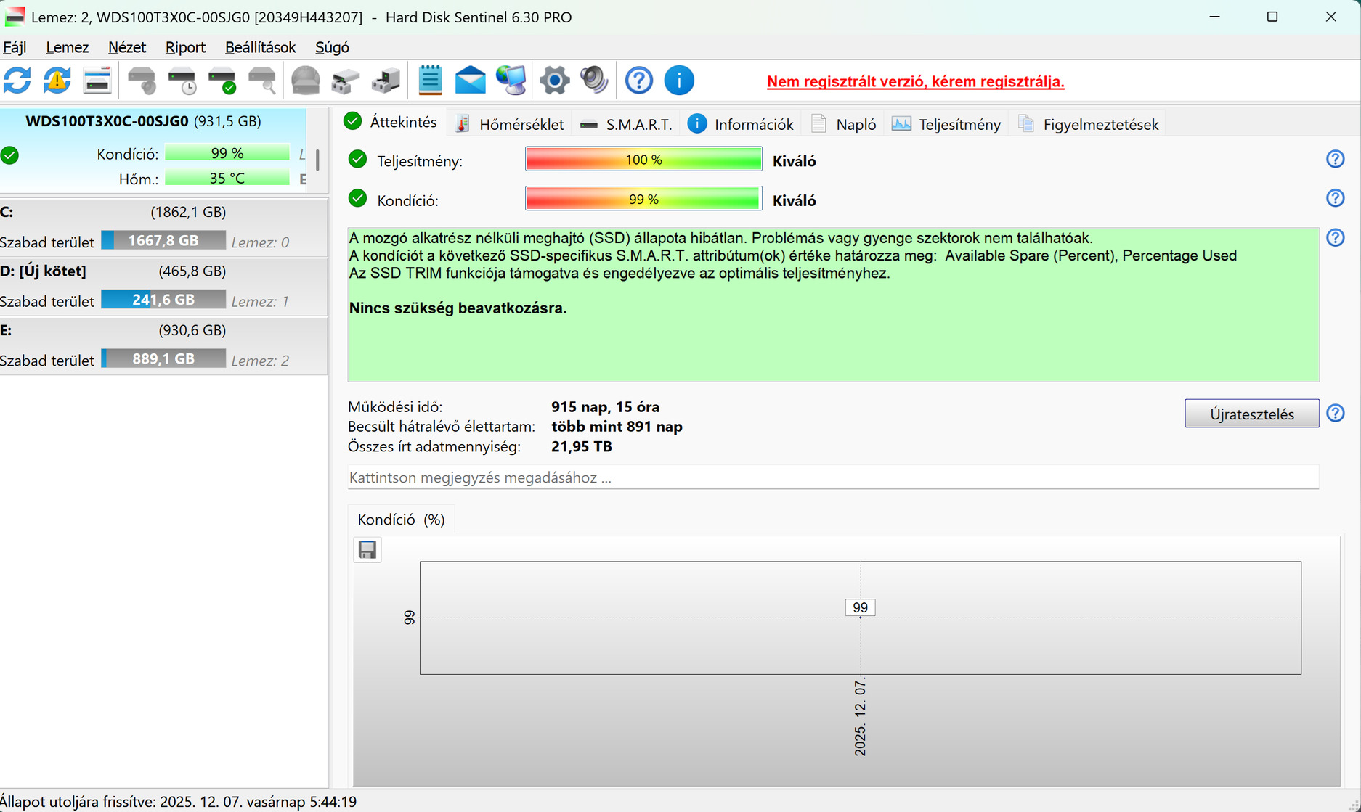Click the '21,95 TB' written data value
This screenshot has height=812, width=1361.
coord(581,446)
